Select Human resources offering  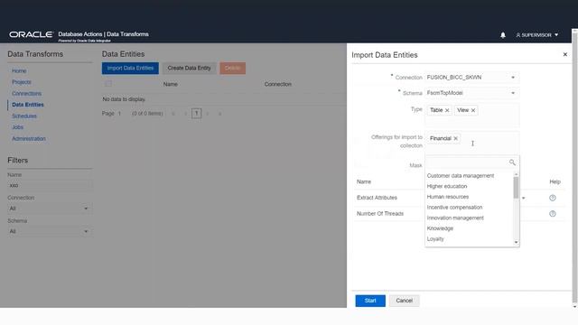click(x=448, y=197)
